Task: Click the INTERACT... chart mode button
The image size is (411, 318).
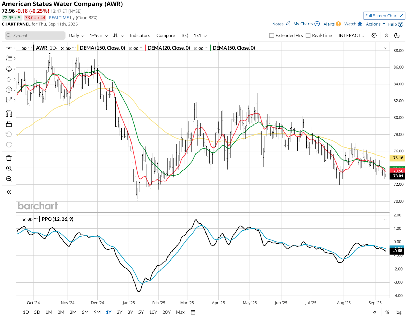Action: click(x=351, y=35)
